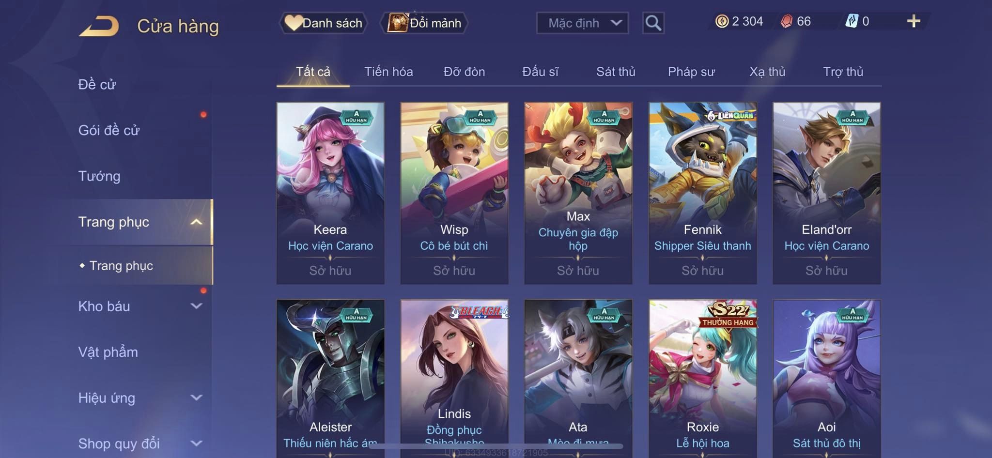Screen dimensions: 992x458
Task: Select Fennik Shipper Siêu thanh skin card
Action: pos(702,193)
